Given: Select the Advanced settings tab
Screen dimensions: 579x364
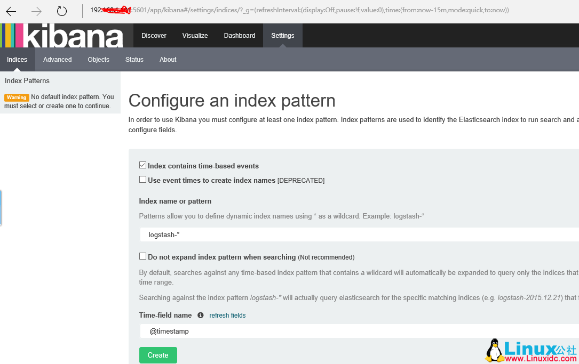Looking at the screenshot, I should [x=57, y=59].
